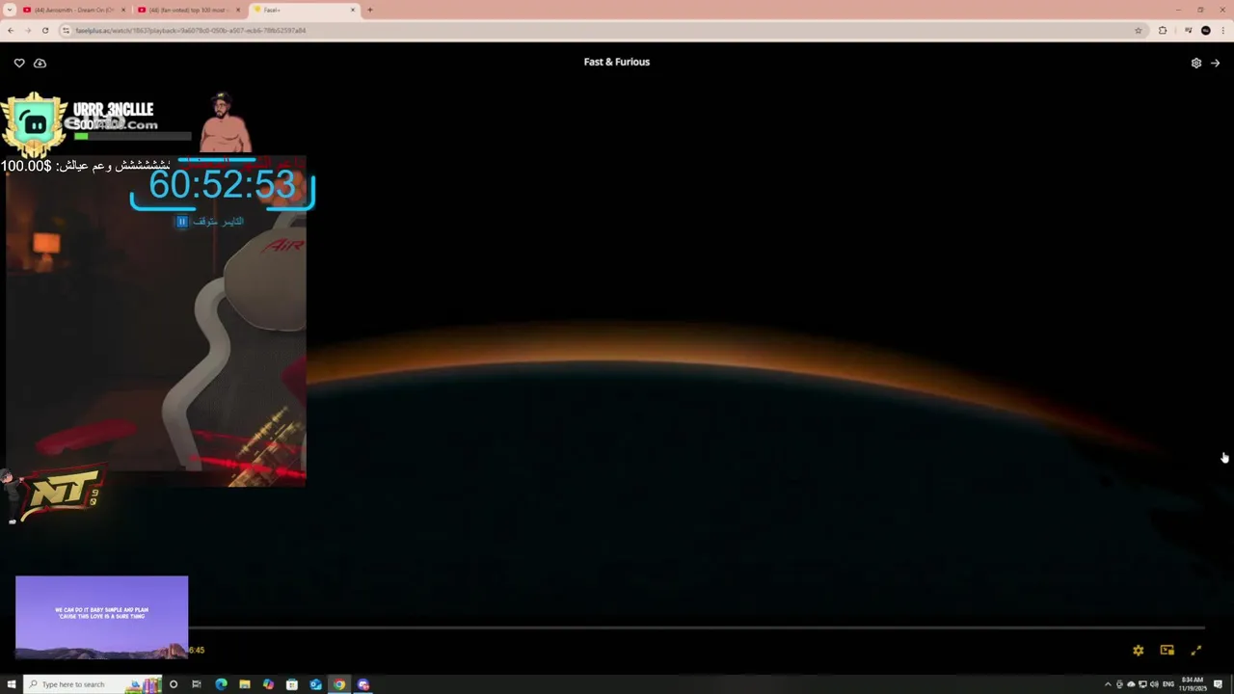Open Microsoft Store from the taskbar
Viewport: 1234px width, 694px height.
(292, 684)
